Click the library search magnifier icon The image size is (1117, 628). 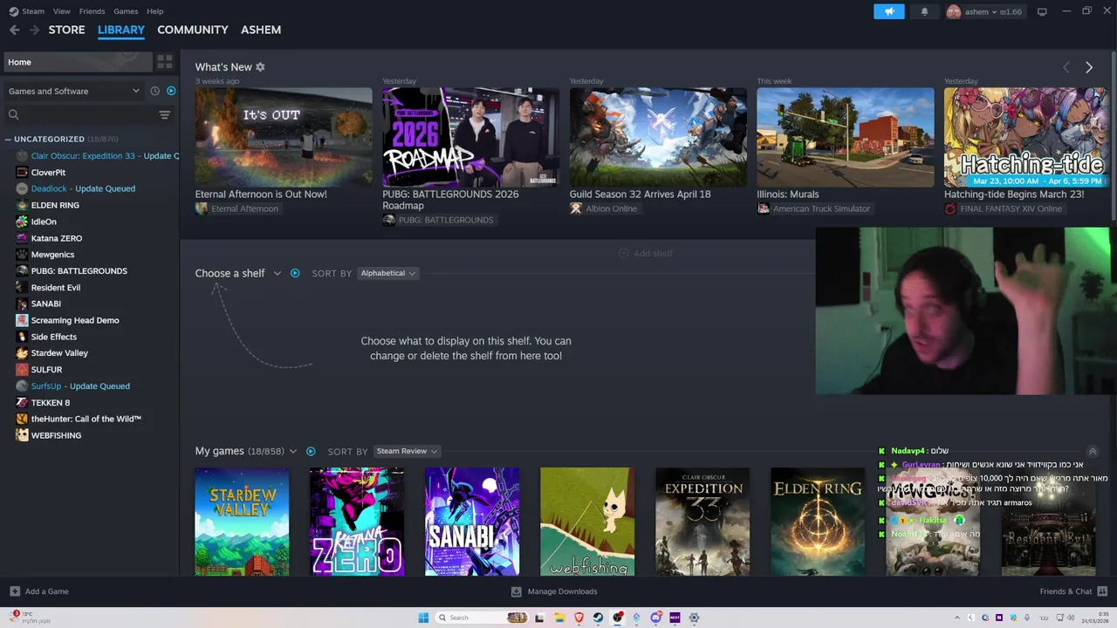coord(13,114)
